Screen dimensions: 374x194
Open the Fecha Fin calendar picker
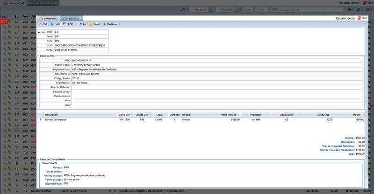pyautogui.click(x=237, y=9)
